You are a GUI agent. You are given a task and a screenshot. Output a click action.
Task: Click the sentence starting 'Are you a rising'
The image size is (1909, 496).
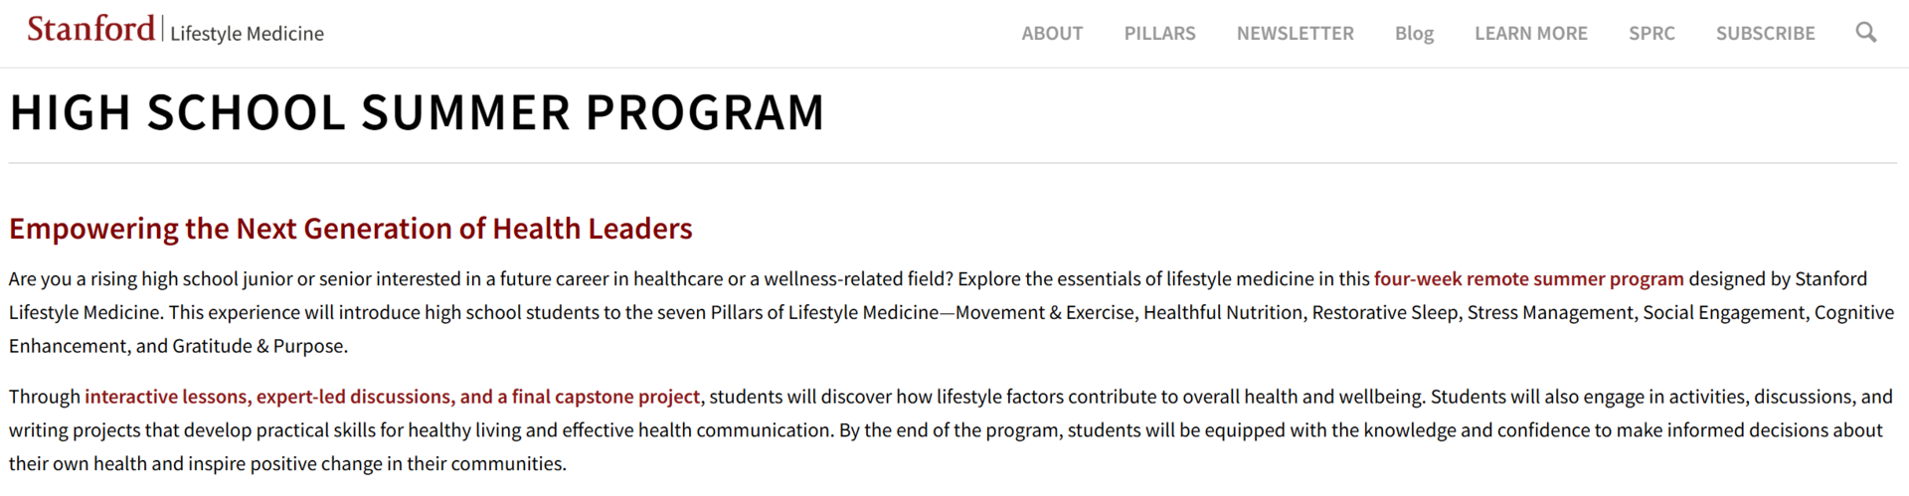(480, 279)
